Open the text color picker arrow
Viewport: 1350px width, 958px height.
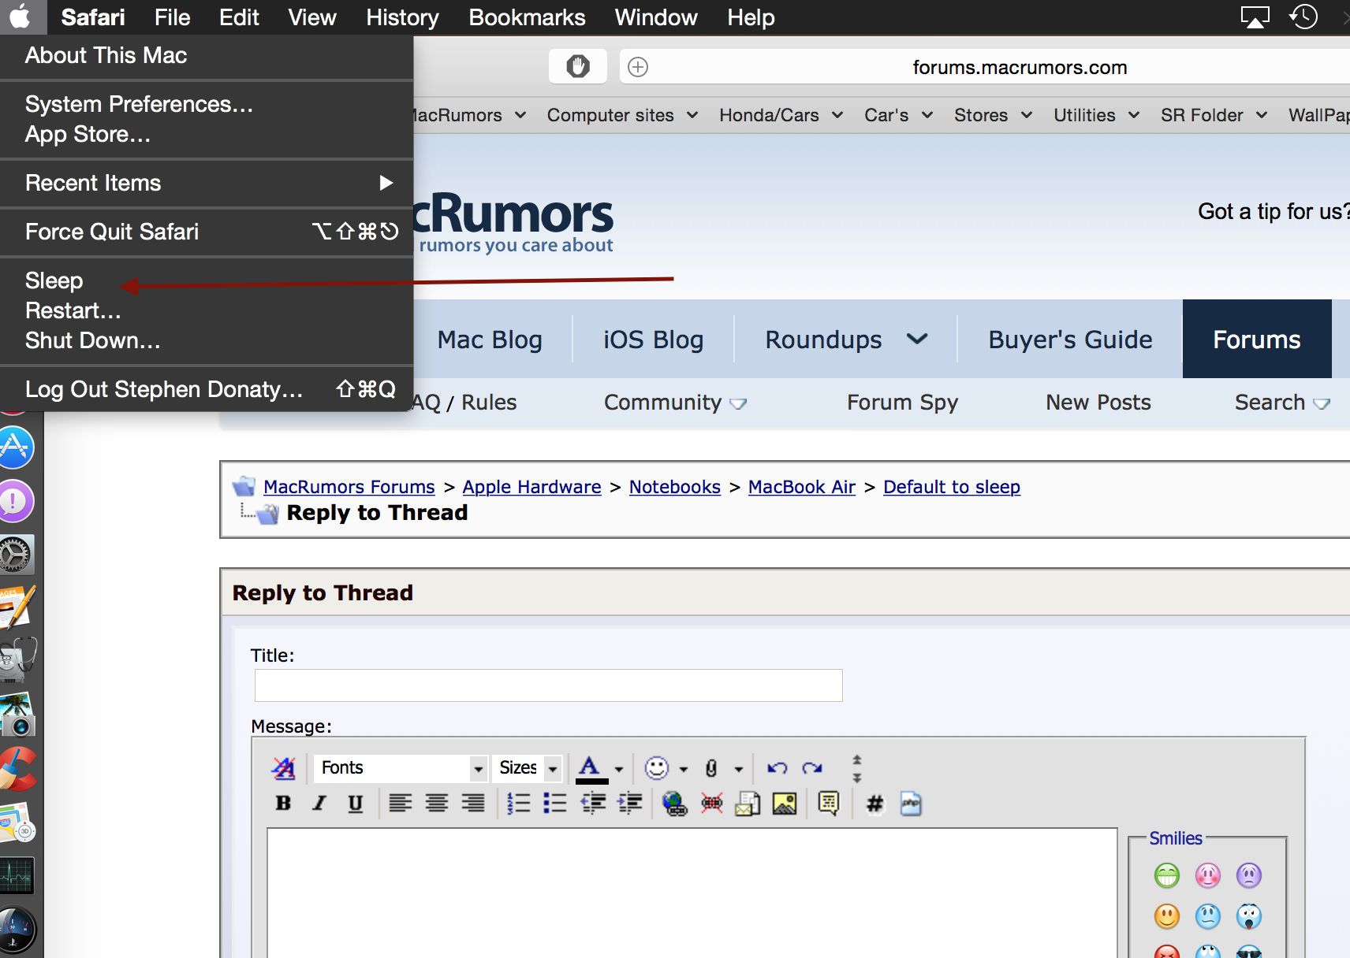pos(619,769)
